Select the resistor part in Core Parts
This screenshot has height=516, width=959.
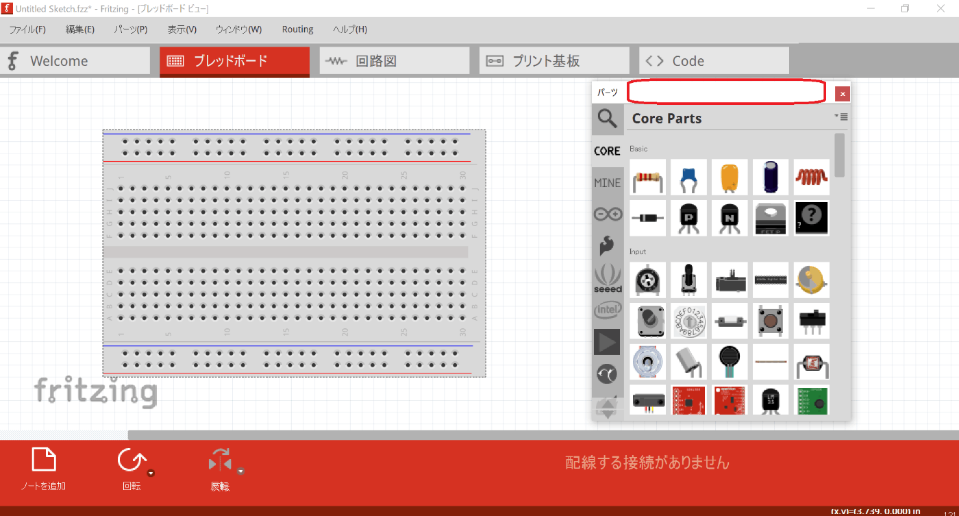point(647,177)
